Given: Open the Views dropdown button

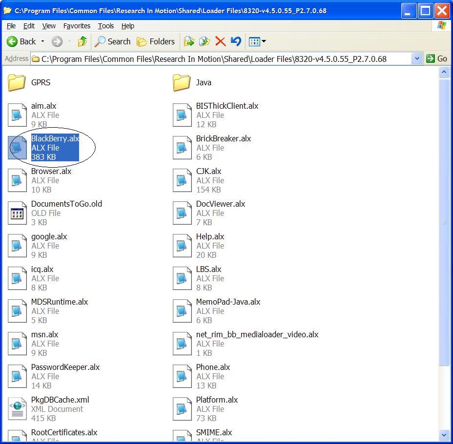Looking at the screenshot, I should click(x=257, y=41).
